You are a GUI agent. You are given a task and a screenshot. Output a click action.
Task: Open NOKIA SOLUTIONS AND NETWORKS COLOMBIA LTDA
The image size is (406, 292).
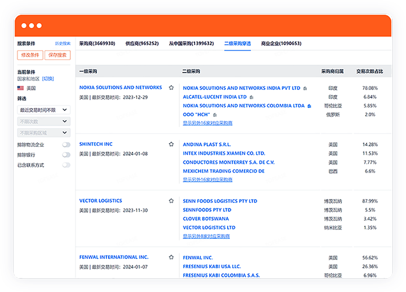(244, 106)
